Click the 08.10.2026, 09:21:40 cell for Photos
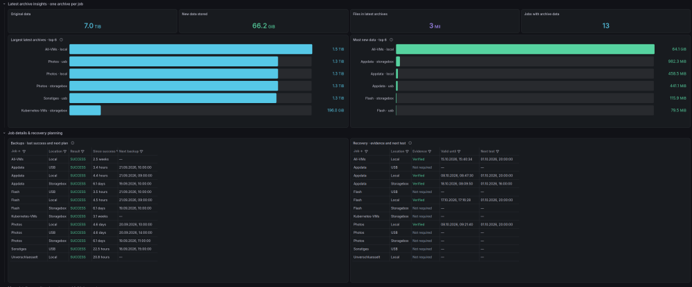This screenshot has height=287, width=692. tap(459, 224)
